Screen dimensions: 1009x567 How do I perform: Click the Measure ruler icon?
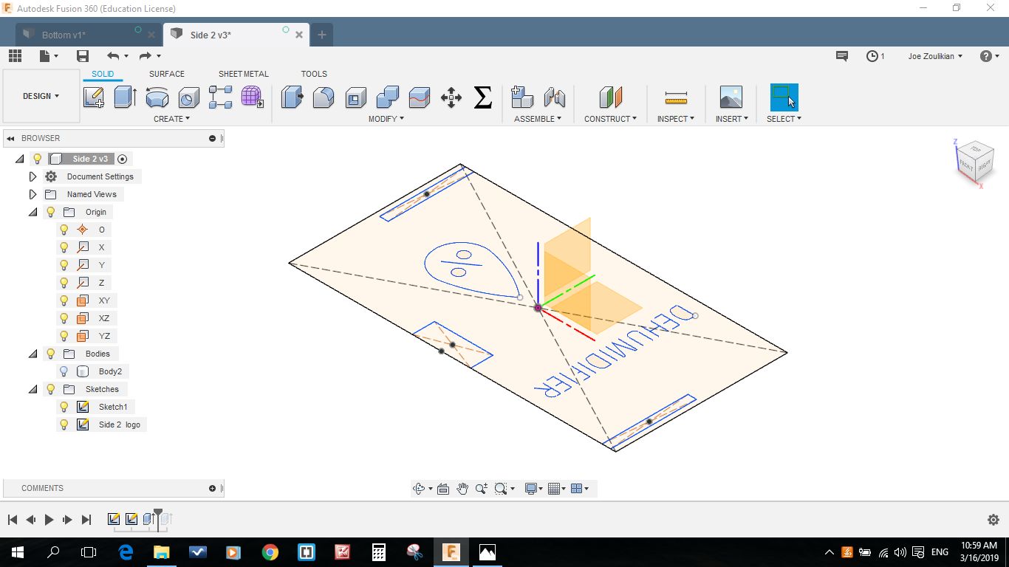pyautogui.click(x=676, y=97)
